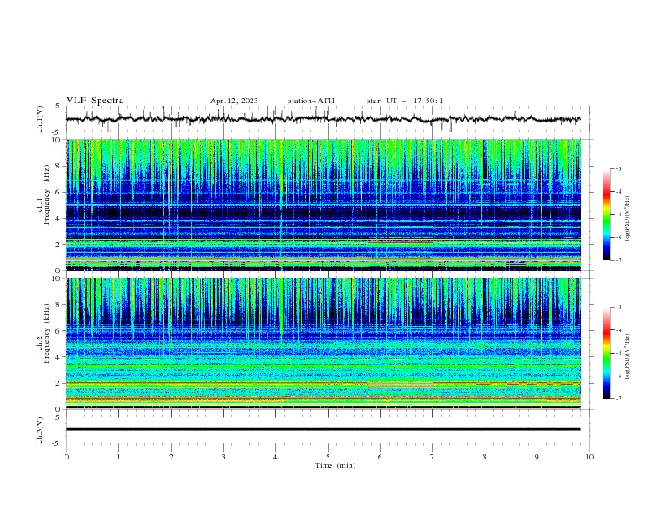Click the 'station=ATH' label
The width and height of the screenshot is (664, 513).
click(x=311, y=101)
